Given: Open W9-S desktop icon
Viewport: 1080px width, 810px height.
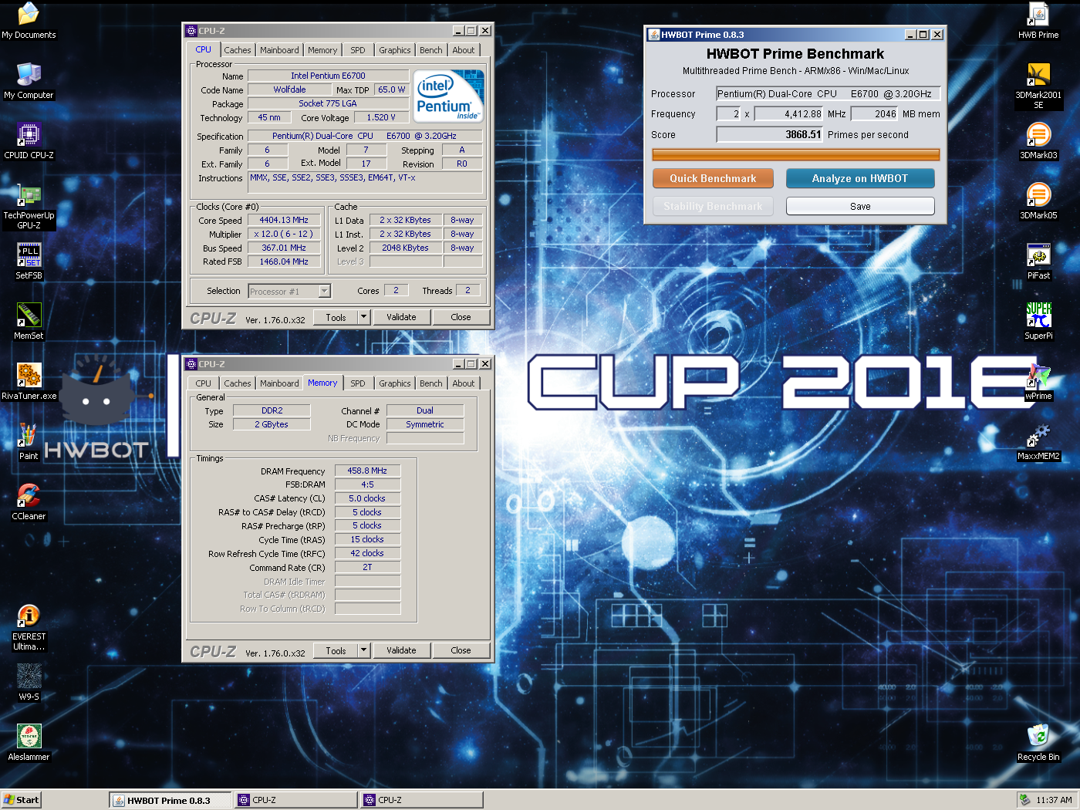Looking at the screenshot, I should click(x=29, y=683).
